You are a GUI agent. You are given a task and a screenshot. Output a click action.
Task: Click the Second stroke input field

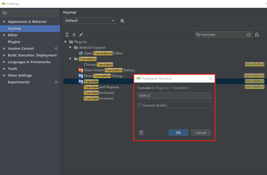click(x=189, y=105)
